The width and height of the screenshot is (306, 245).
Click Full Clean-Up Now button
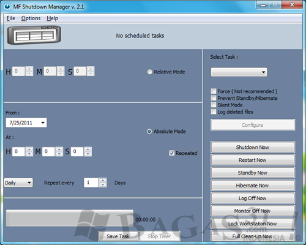pos(253,236)
